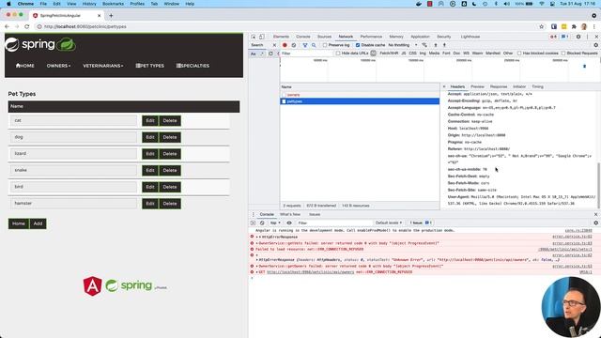Toggle the network filter funnel icon

click(x=305, y=45)
